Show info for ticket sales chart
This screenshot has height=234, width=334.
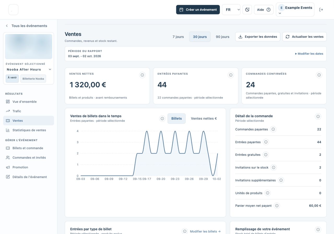[x=162, y=119]
